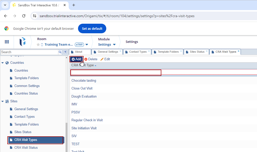Image resolution: width=257 pixels, height=152 pixels.
Task: Open the app launcher grid icon
Action: 7,42
